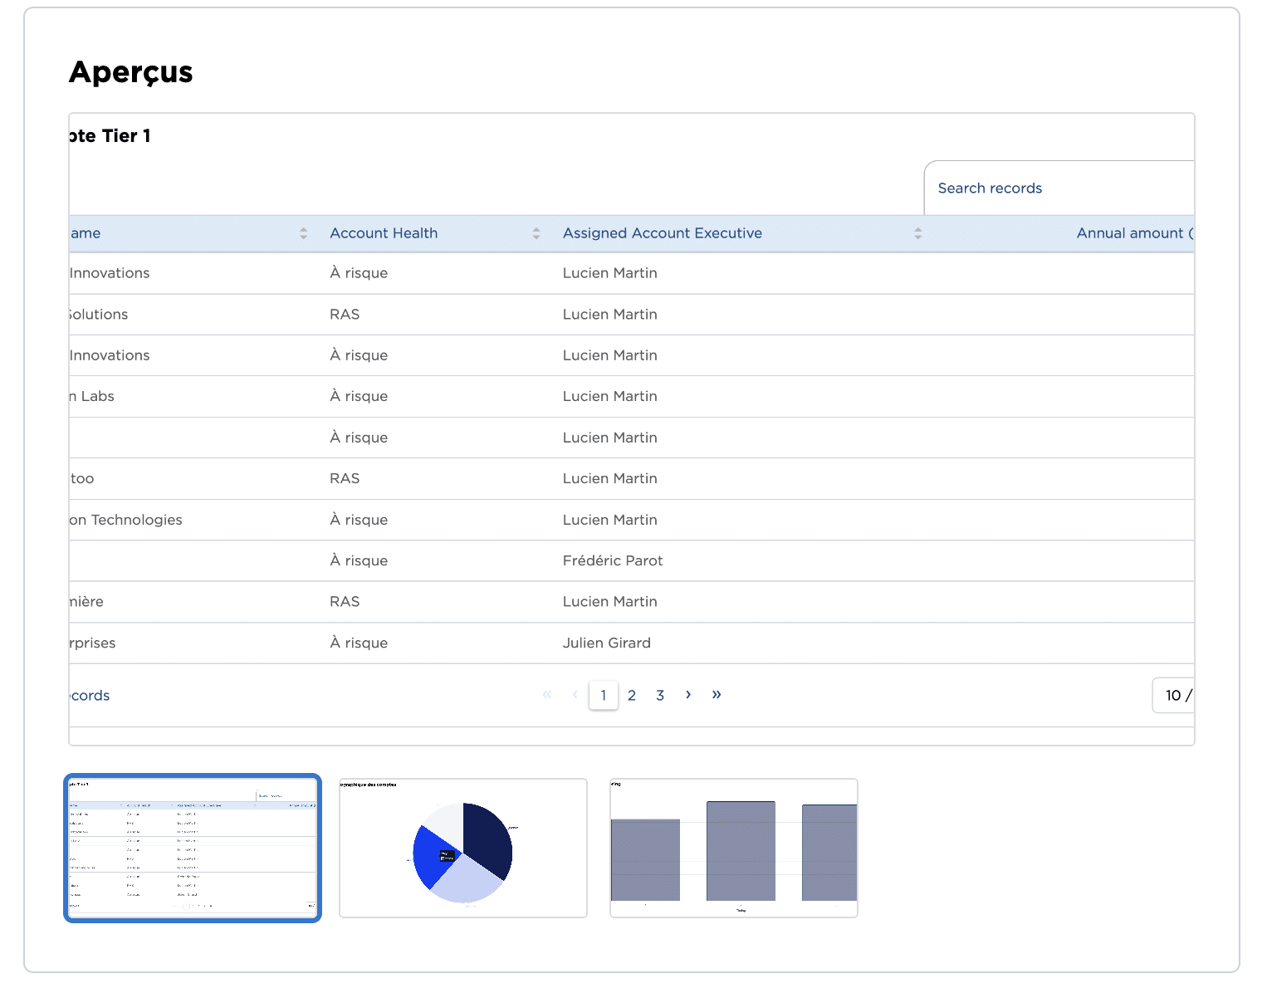Sort by Assigned Account Executive icon
This screenshot has height=988, width=1267.
click(x=917, y=233)
